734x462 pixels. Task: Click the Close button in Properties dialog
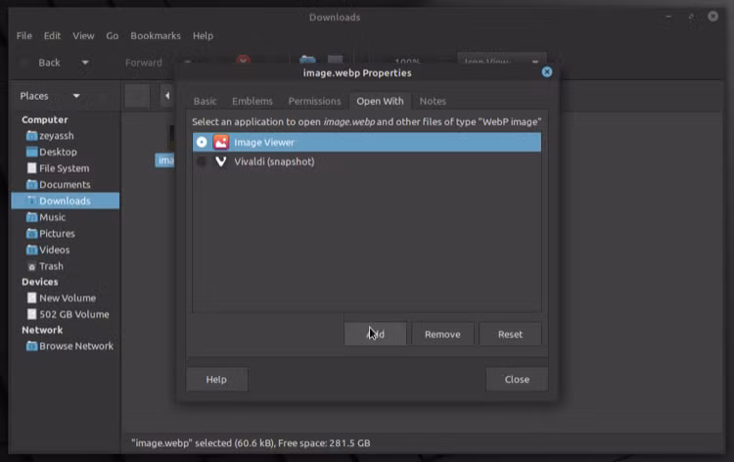(517, 379)
